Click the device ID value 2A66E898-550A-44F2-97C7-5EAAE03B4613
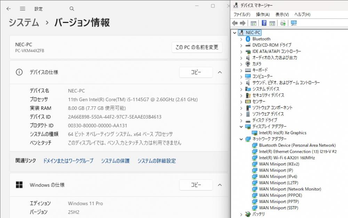Screen dimensions: 348x218 point(114,117)
